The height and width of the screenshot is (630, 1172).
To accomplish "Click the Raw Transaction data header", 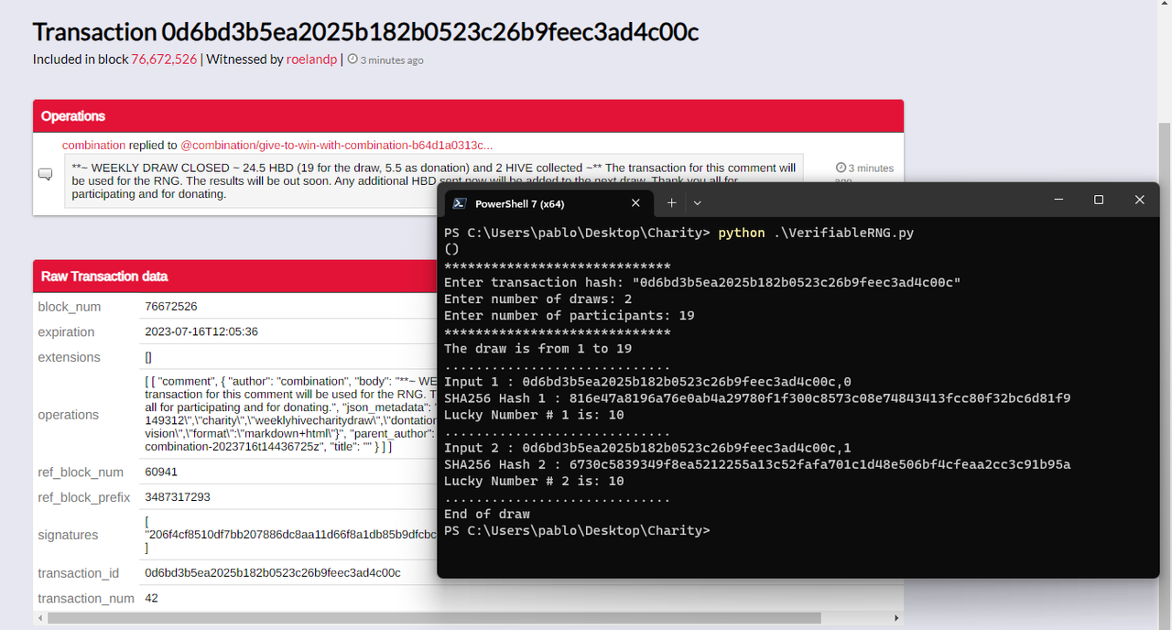I will pos(234,276).
